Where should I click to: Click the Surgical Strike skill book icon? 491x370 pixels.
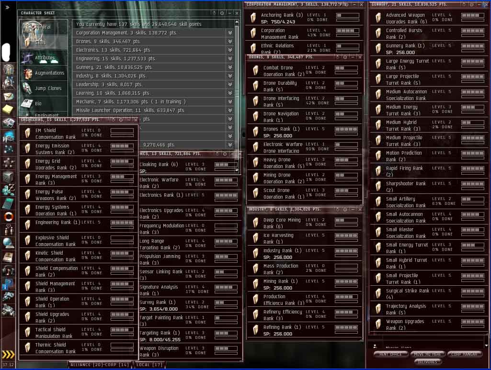[378, 293]
